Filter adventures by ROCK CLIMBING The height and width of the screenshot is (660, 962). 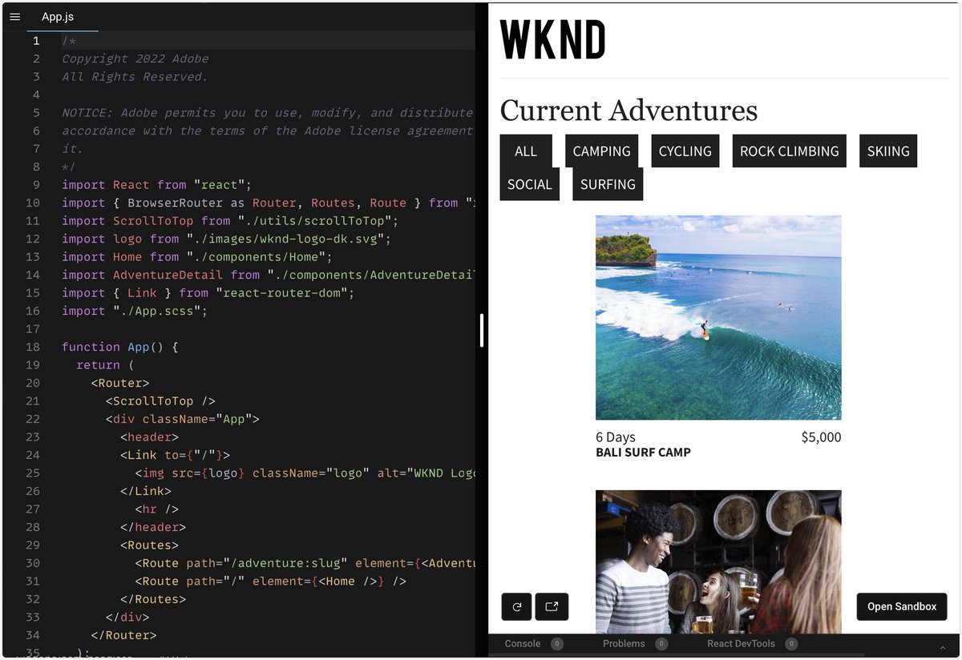(789, 151)
